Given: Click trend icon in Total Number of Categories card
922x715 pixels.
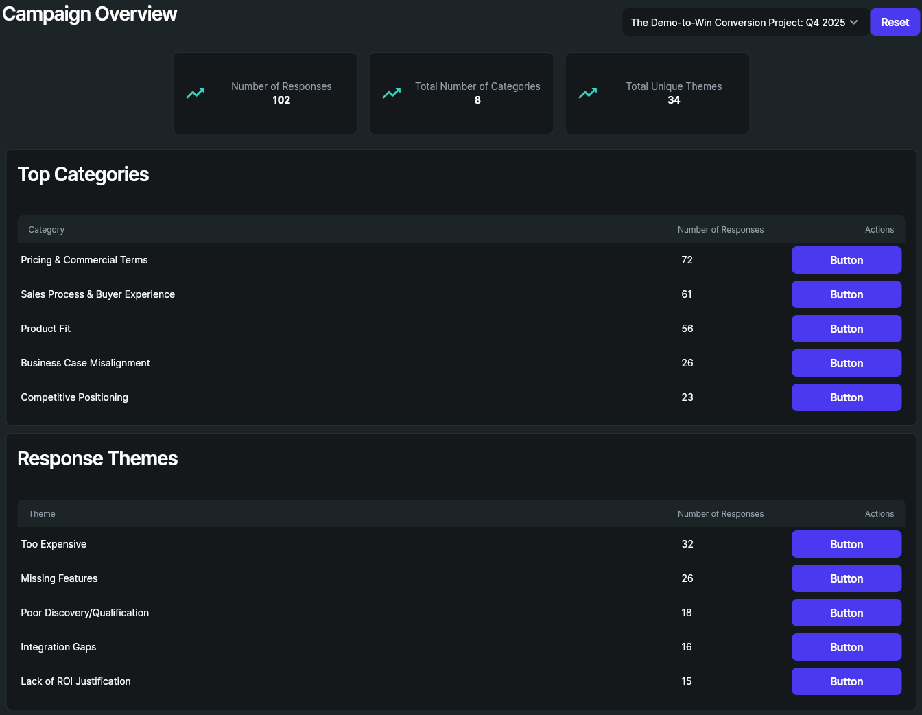Looking at the screenshot, I should (392, 93).
